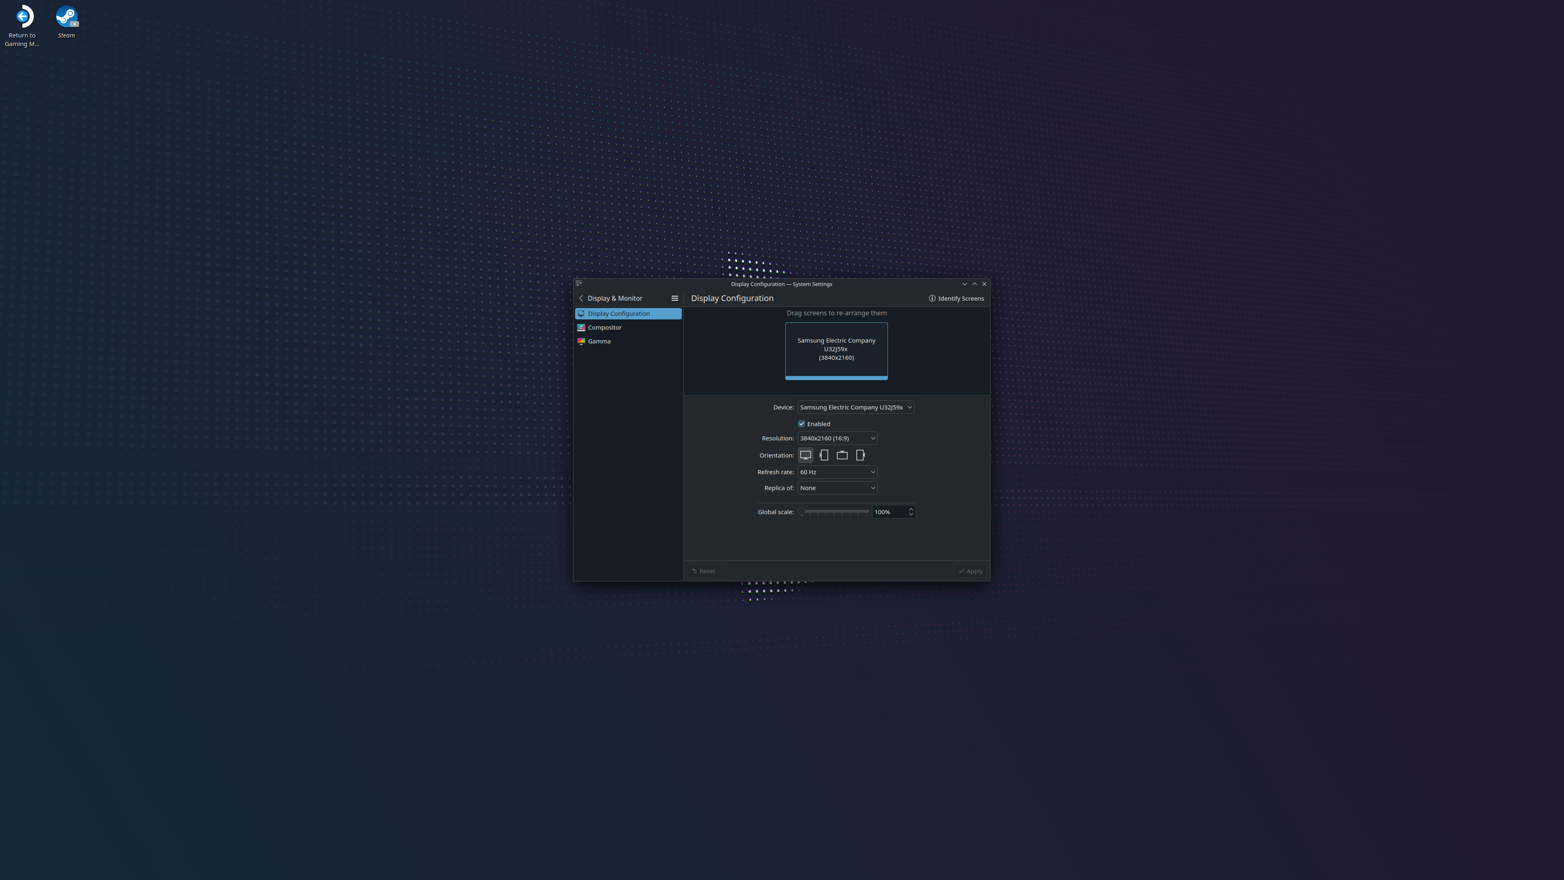
Task: Go back using the Display & Monitor arrow
Action: click(582, 298)
